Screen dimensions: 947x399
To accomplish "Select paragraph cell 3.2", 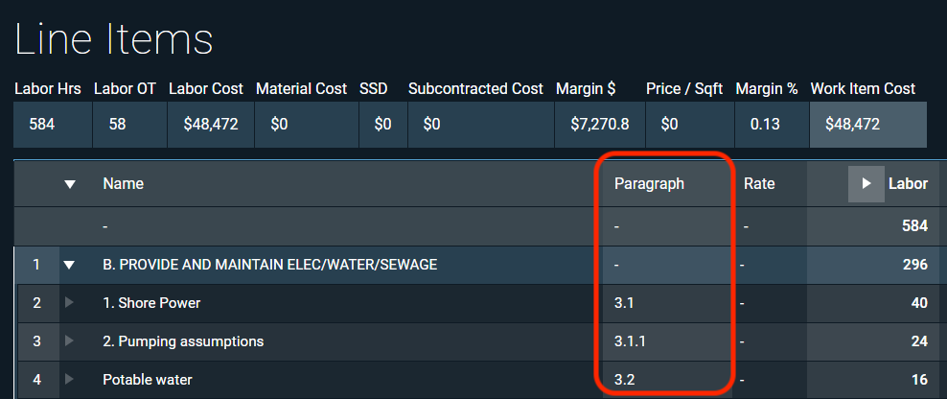I will click(x=625, y=380).
